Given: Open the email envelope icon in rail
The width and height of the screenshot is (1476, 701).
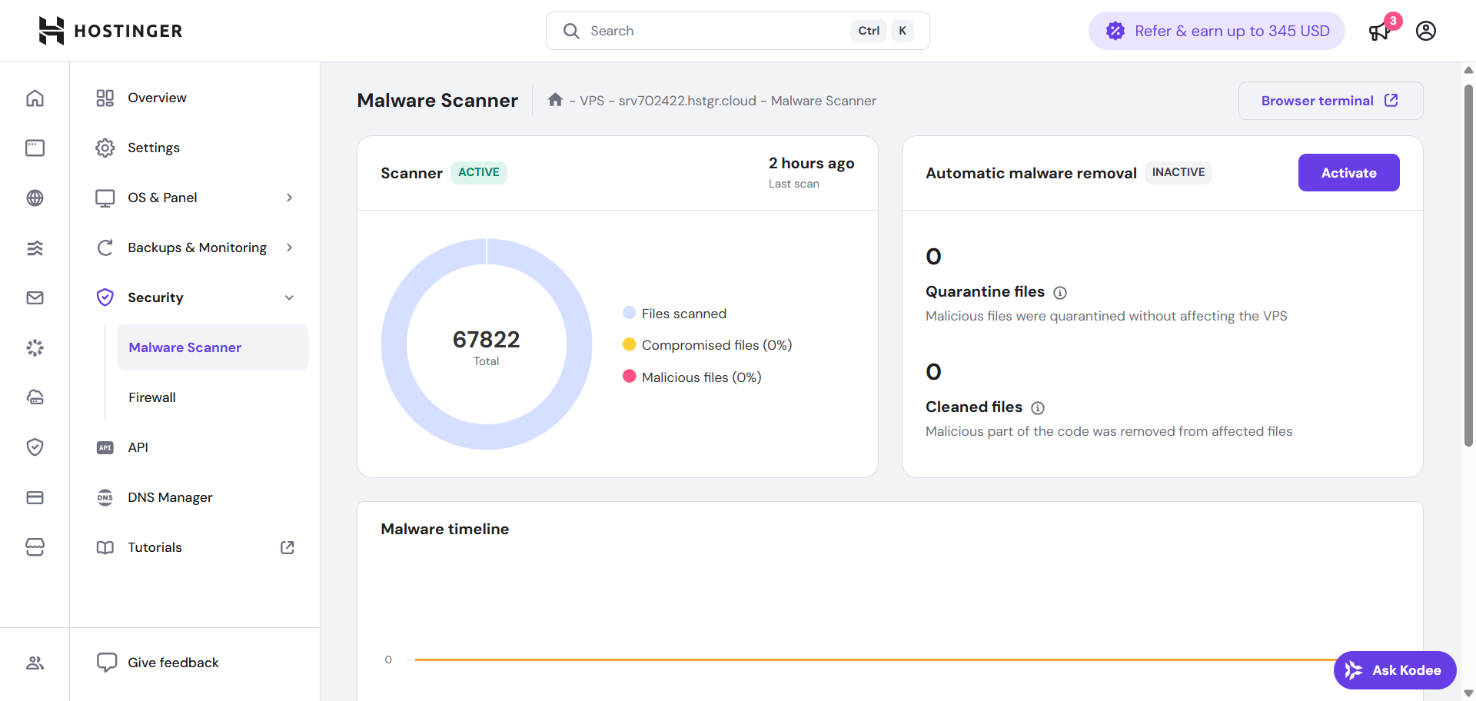Looking at the screenshot, I should coord(35,297).
